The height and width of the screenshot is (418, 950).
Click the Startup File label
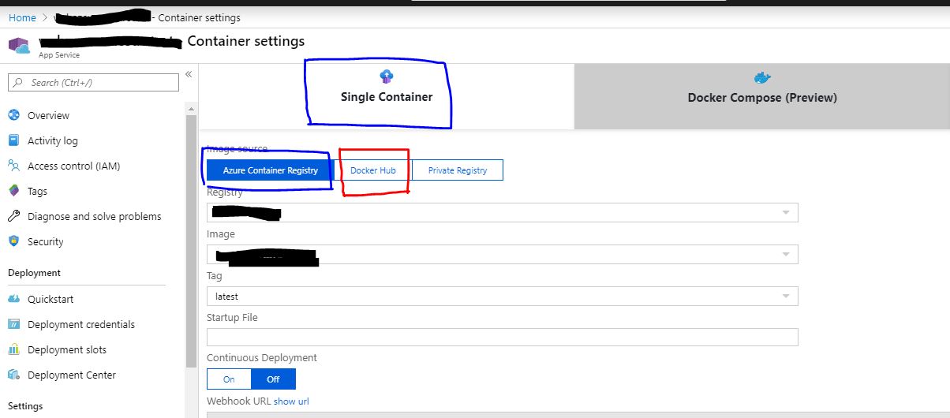232,317
